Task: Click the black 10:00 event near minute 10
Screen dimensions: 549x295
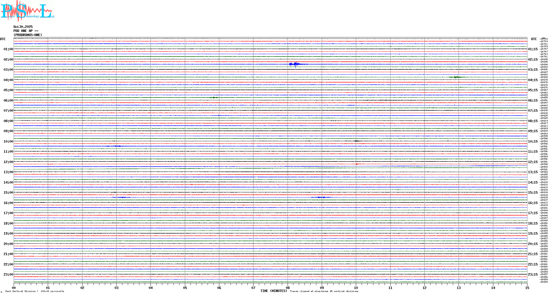Action: point(356,141)
